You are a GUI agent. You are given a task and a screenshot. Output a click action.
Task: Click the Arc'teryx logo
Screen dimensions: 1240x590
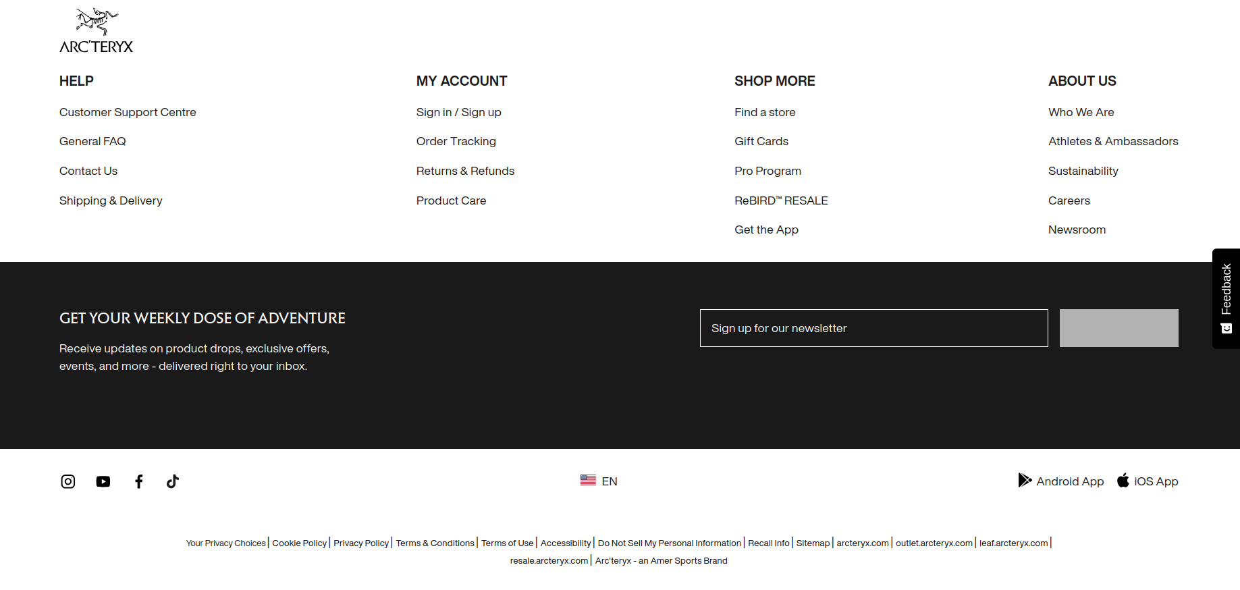[96, 31]
